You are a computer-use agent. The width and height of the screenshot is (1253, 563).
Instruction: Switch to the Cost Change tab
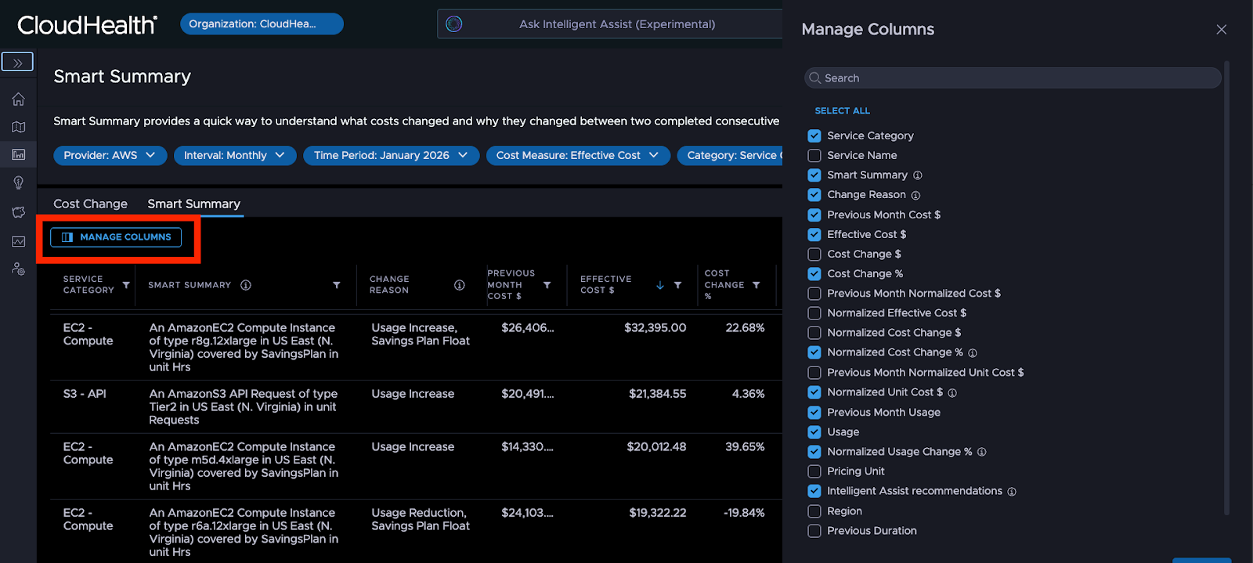point(90,204)
